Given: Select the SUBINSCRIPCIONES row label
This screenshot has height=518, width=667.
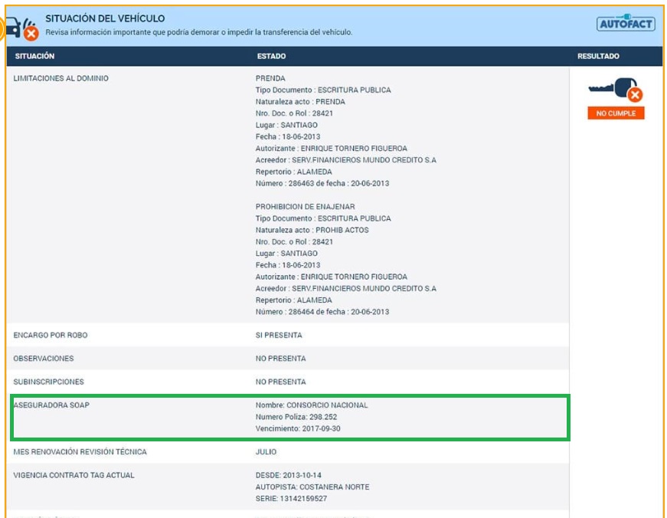Looking at the screenshot, I should tap(48, 382).
